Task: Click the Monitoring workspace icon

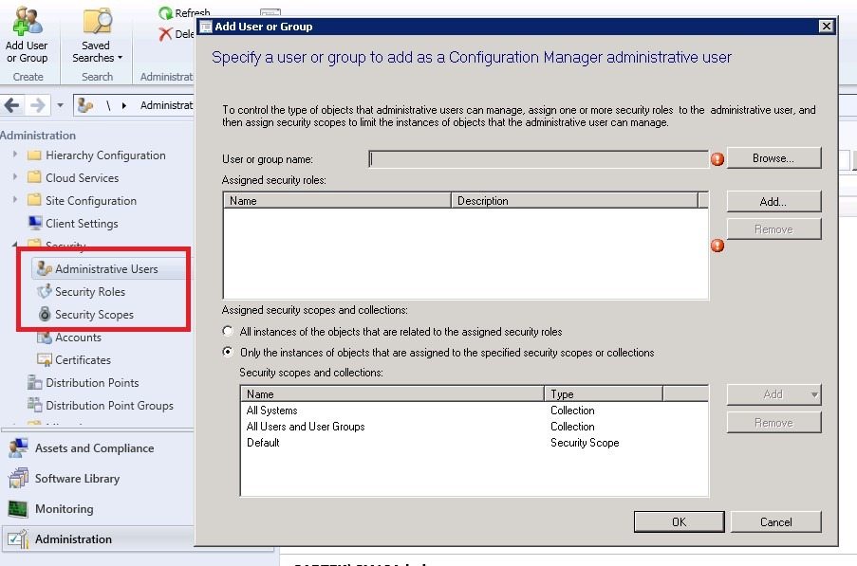Action: point(18,509)
